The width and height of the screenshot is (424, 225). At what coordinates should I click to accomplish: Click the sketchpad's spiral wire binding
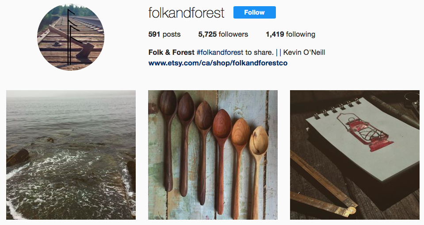[x=337, y=108]
